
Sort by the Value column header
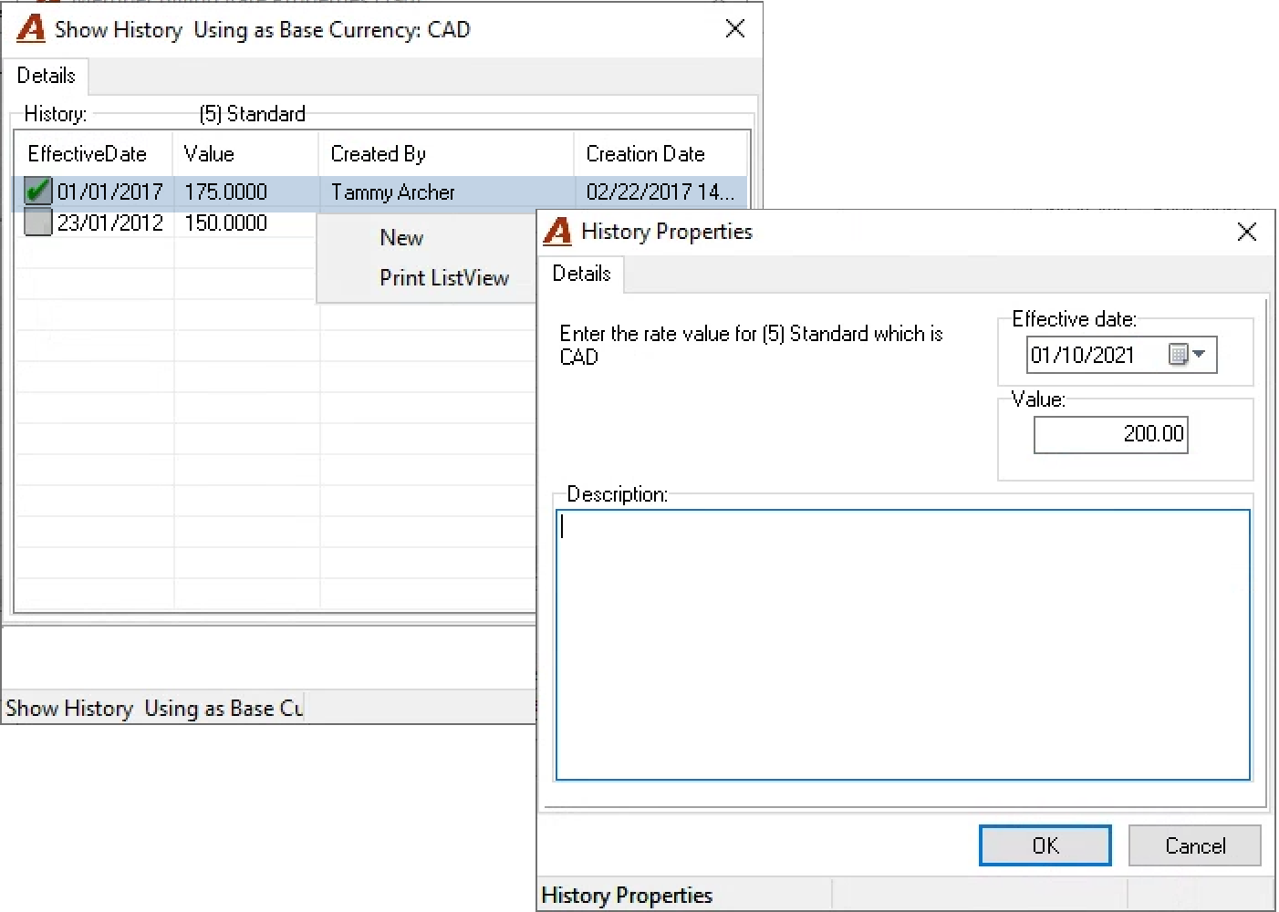pos(246,154)
